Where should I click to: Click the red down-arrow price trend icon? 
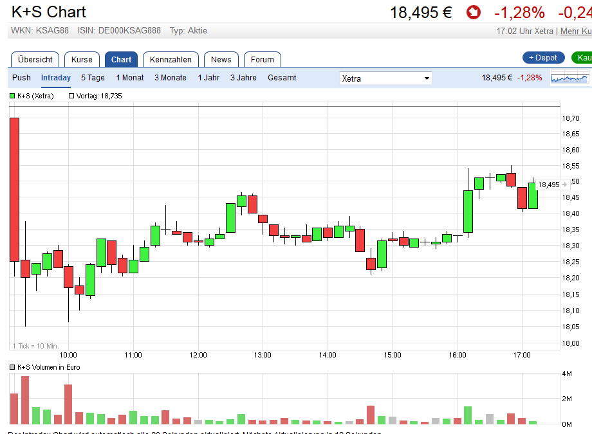[x=474, y=12]
